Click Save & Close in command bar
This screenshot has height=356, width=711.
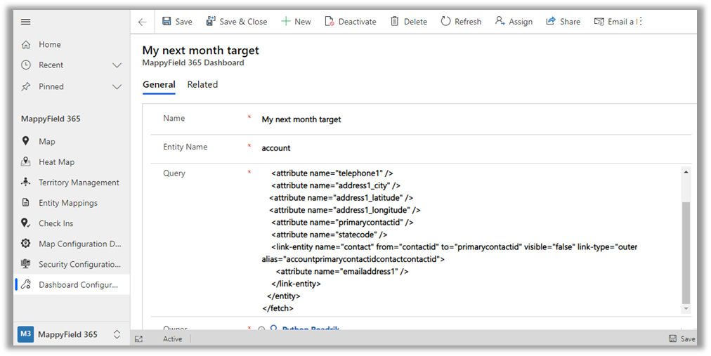coord(236,22)
